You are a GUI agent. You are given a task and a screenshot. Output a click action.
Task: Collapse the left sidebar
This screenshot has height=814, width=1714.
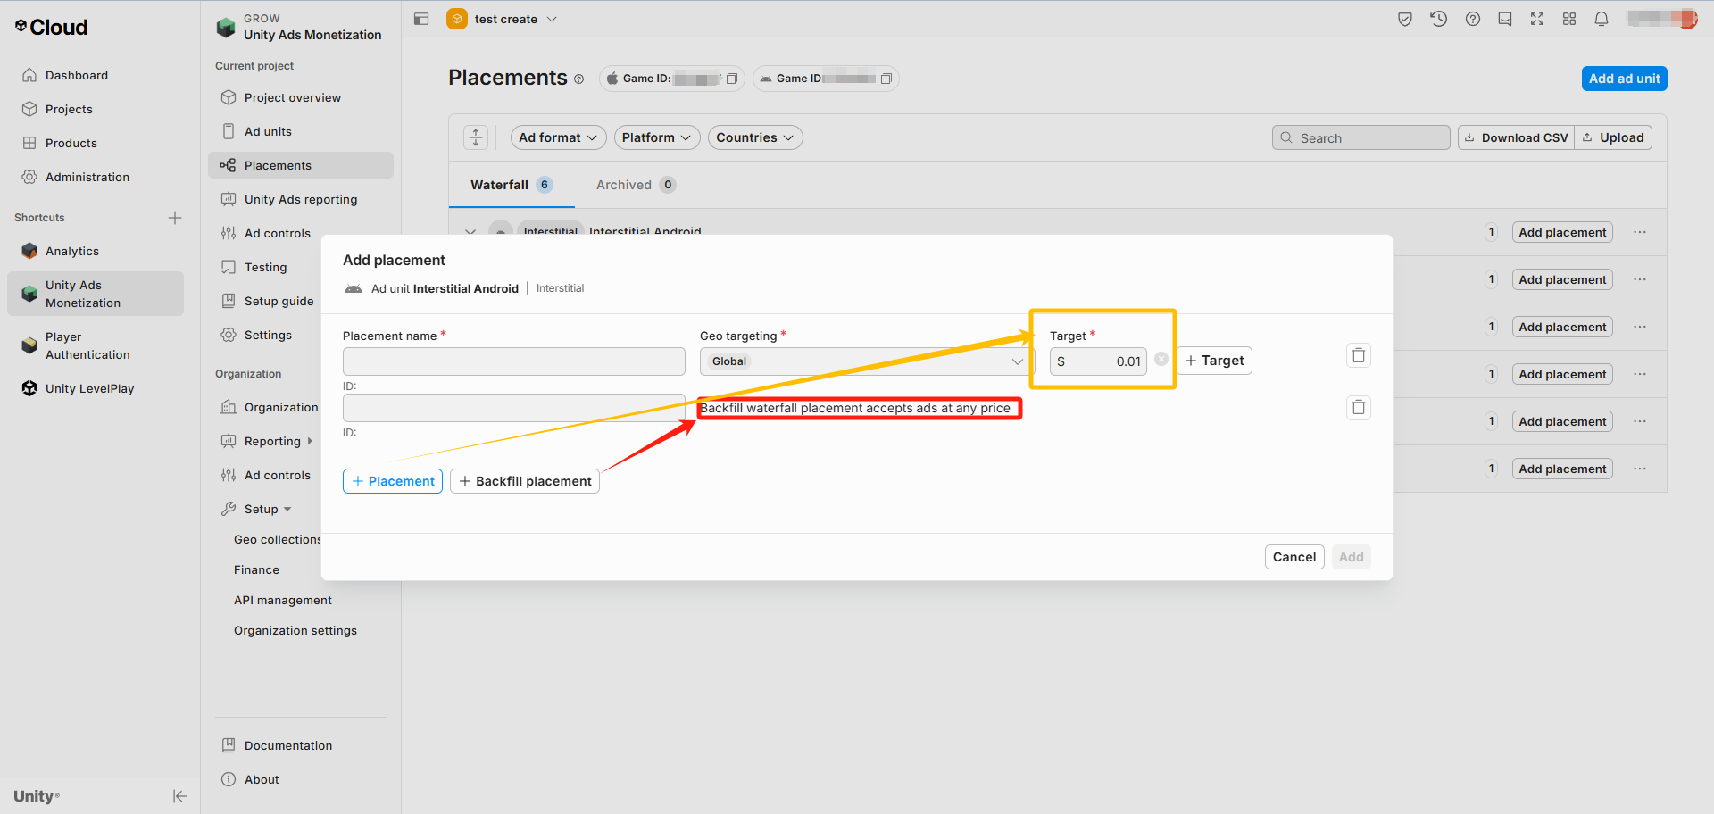(179, 796)
